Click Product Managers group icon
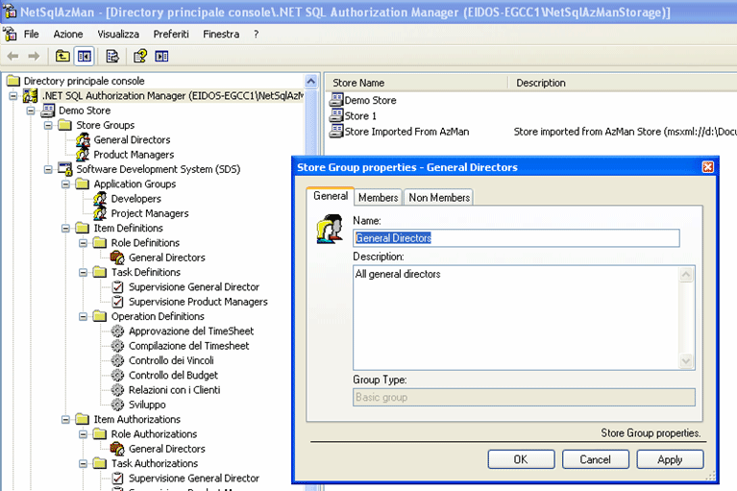This screenshot has height=491, width=737. point(83,155)
